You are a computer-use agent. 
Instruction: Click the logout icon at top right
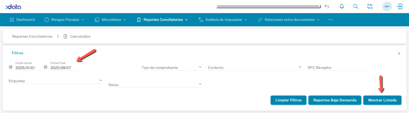(399, 6)
